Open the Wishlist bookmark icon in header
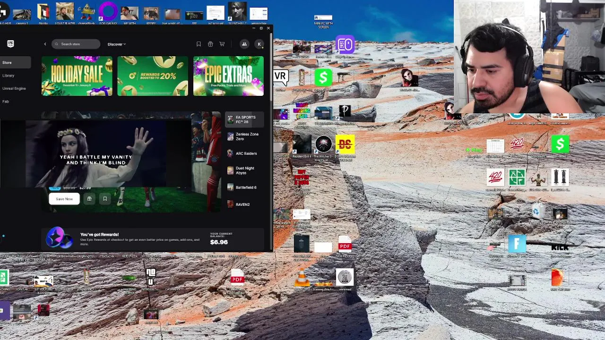The height and width of the screenshot is (340, 605). (x=199, y=44)
